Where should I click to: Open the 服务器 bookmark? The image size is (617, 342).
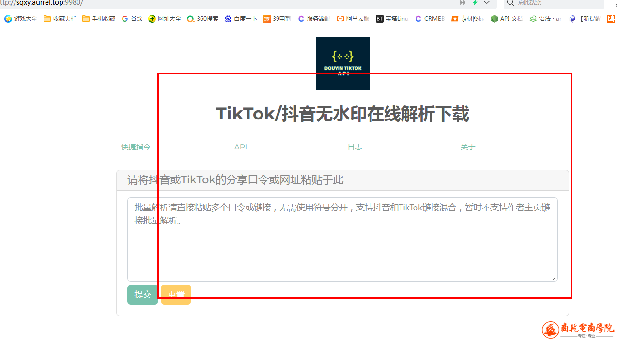pos(314,19)
